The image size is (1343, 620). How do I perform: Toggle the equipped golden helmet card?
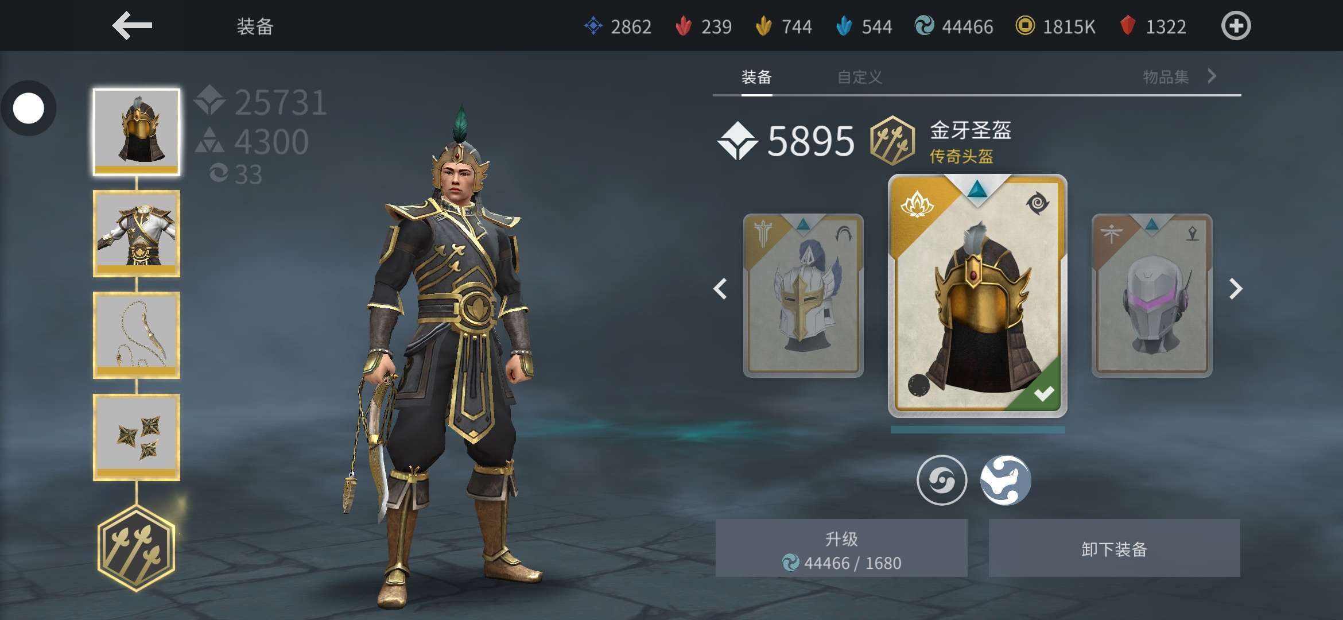pyautogui.click(x=977, y=296)
